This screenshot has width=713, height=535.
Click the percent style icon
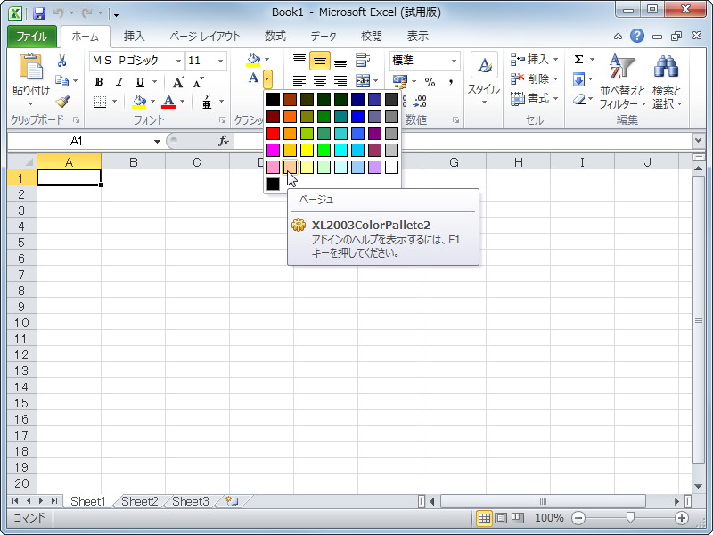[x=430, y=82]
